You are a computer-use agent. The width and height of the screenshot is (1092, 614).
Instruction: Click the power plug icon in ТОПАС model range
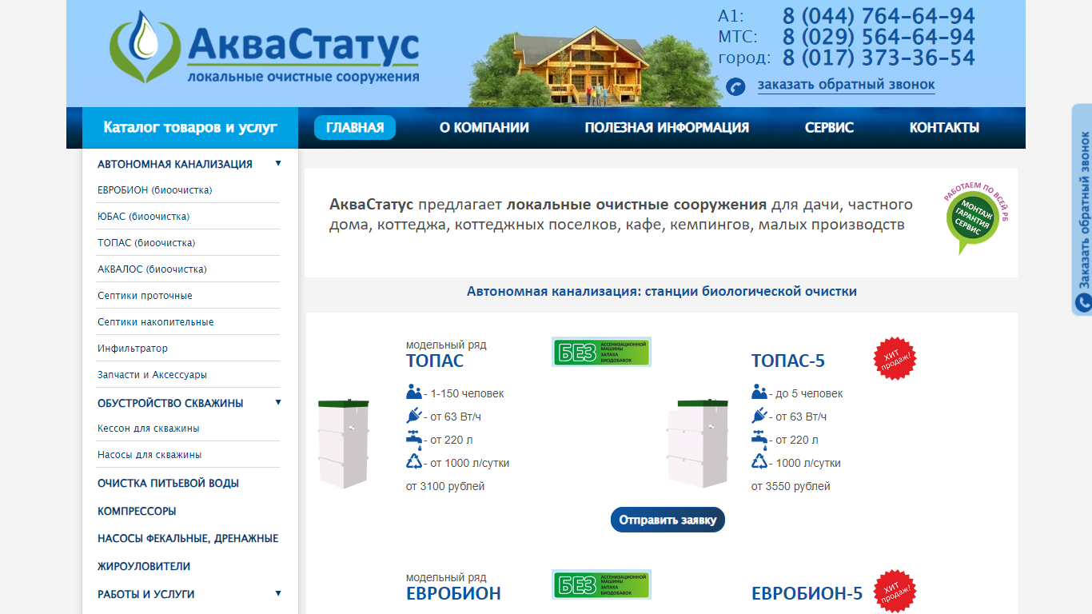click(413, 416)
